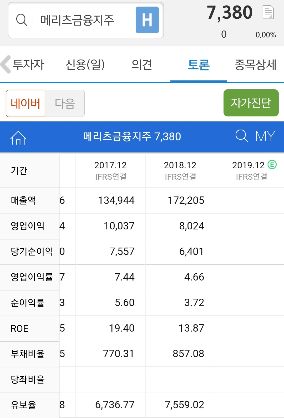Tap the green E estimate icon by 2019.12
Viewport: 284px width, 418px height.
coord(272,165)
